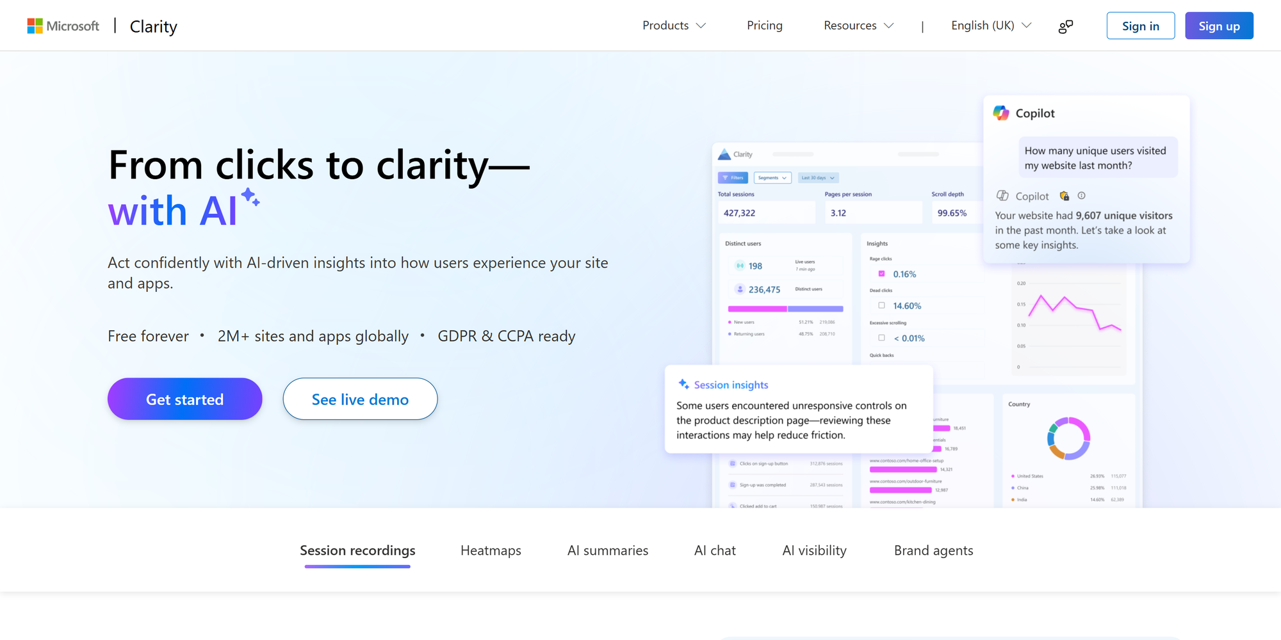Click the small Copilot reply icon

coord(1002,196)
